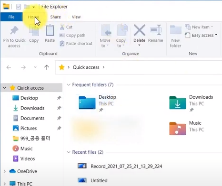Click the yellow star in address bar
The width and height of the screenshot is (222, 186).
pyautogui.click(x=61, y=67)
